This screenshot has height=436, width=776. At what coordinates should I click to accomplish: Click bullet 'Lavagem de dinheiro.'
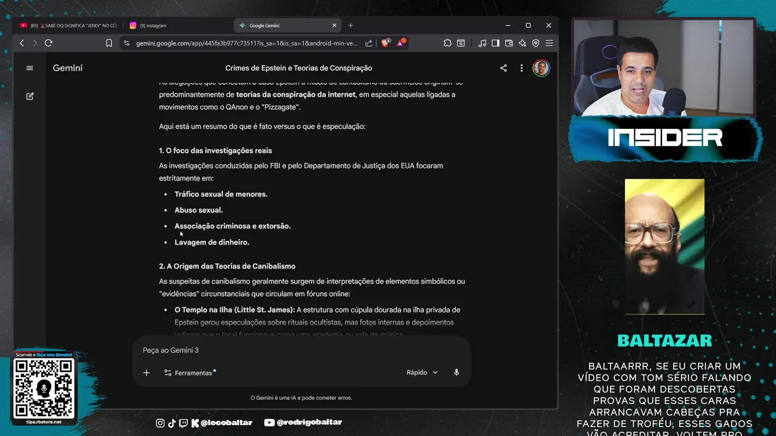point(212,242)
